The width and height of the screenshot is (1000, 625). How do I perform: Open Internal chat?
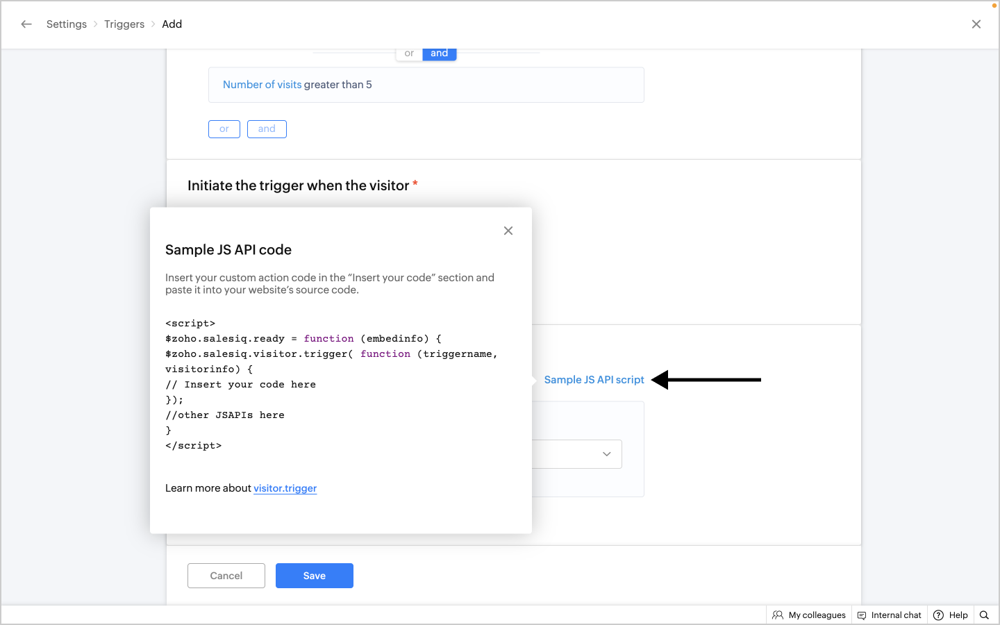tap(890, 615)
